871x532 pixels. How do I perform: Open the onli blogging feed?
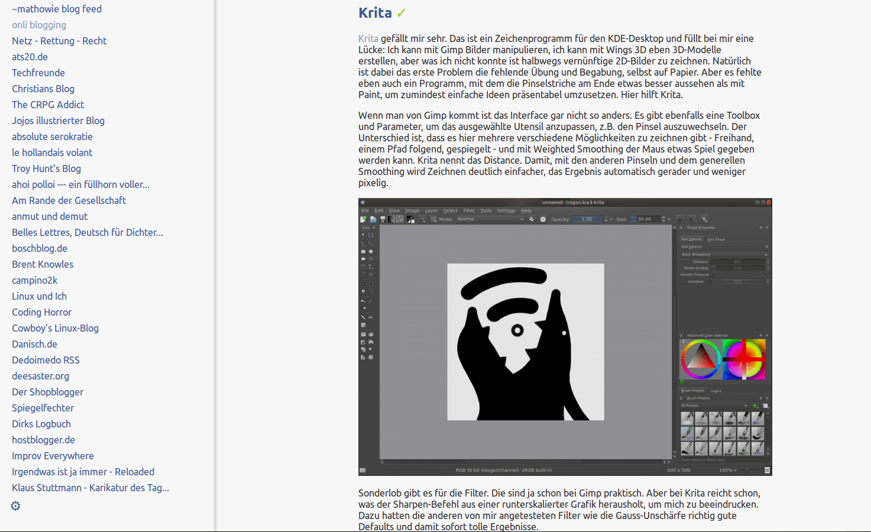coord(39,25)
